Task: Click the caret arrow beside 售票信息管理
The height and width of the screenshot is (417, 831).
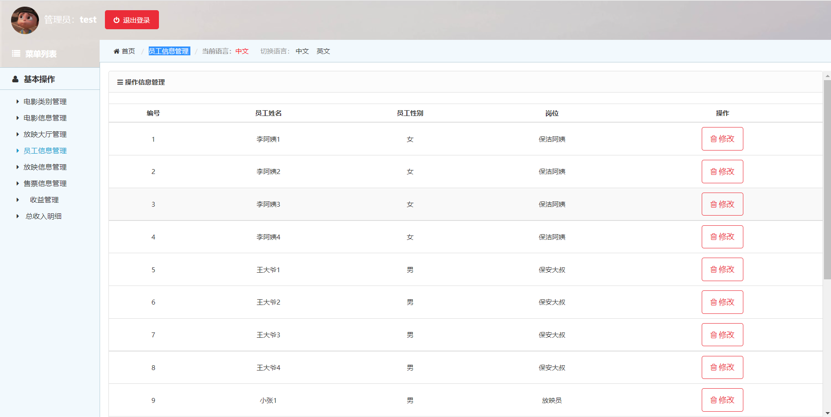Action: point(18,184)
